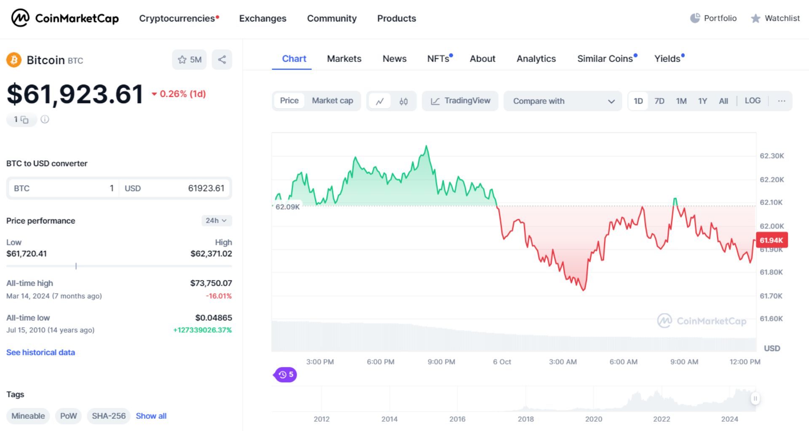Switch price display to Market cap
Screen dimensions: 809x431
332,101
